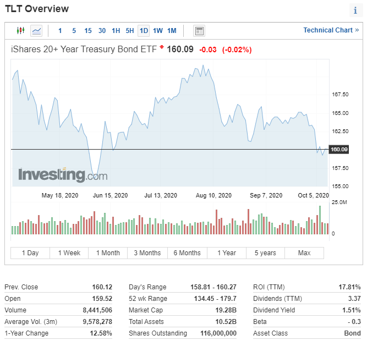Viewport: 367px width, 346px height.
Task: Show the 1 Month time range
Action: [108, 253]
